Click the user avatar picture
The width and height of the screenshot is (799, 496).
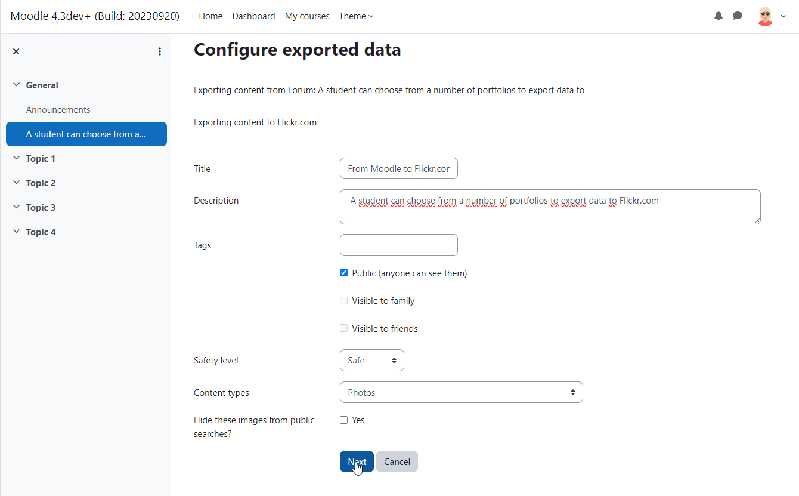click(x=765, y=16)
